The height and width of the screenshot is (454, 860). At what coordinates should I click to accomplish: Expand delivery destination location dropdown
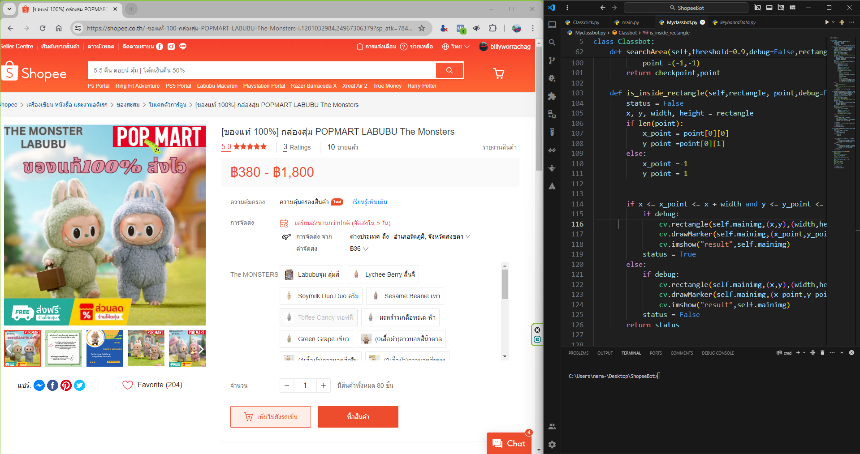[432, 236]
